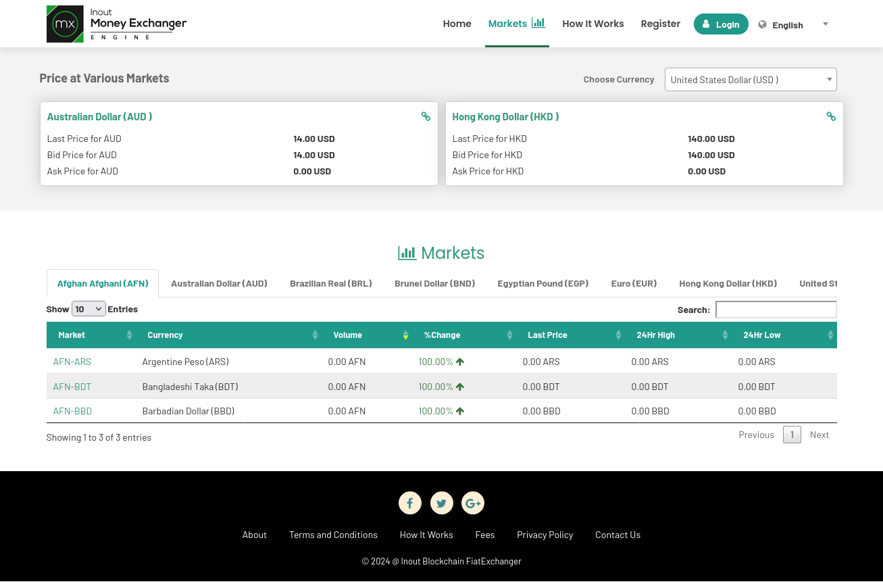Image resolution: width=883 pixels, height=582 pixels.
Task: Click the link icon on the Hong Kong Dollar card
Action: 831,116
